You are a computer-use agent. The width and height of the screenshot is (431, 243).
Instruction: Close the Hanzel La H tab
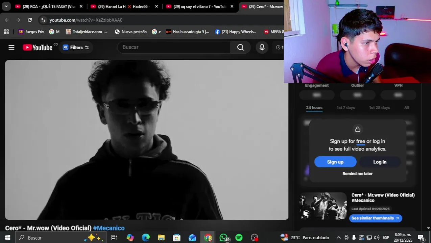157,6
